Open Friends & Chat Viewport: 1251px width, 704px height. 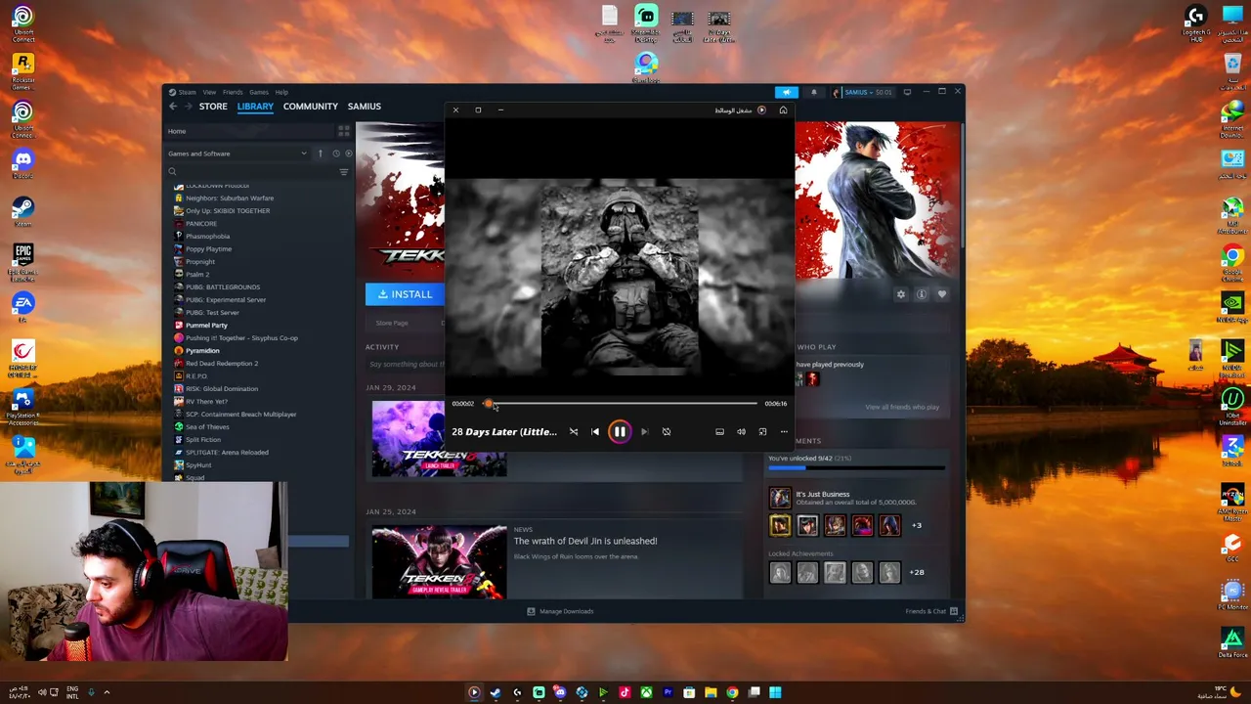931,611
